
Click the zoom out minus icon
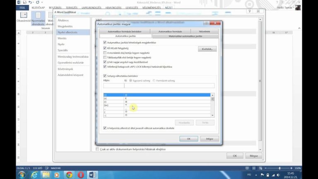[266, 168]
